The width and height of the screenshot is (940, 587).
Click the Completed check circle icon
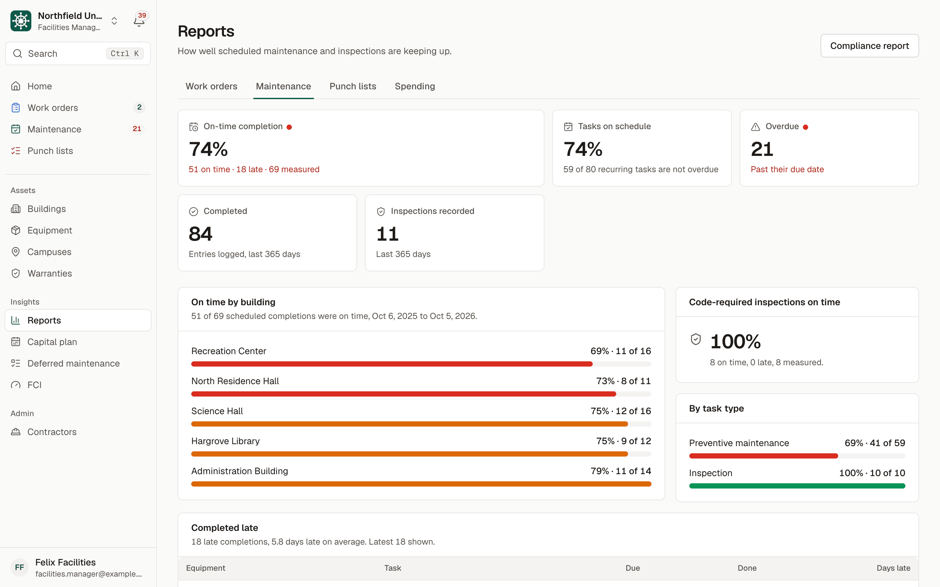(194, 211)
